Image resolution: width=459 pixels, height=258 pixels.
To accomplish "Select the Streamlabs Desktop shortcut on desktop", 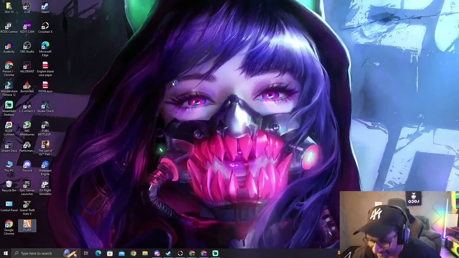I will (x=9, y=109).
